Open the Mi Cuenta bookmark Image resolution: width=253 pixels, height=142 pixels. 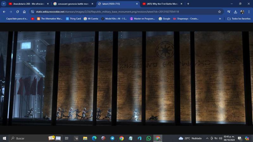[91, 19]
